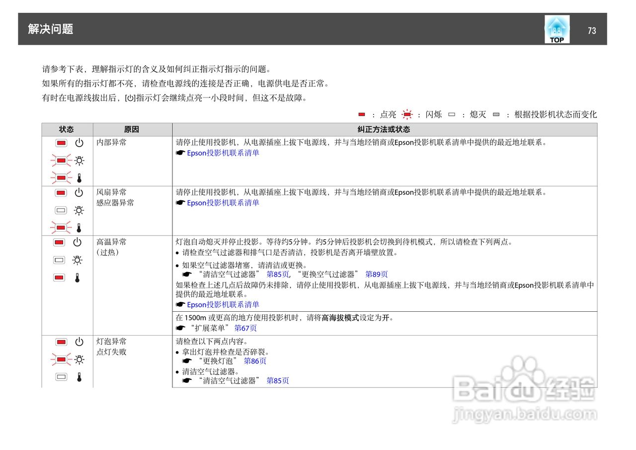The height and width of the screenshot is (450, 636).
Task: Click the legend icon for 点亮
Action: [x=362, y=114]
